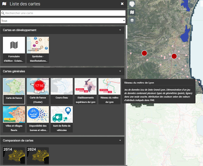Collapse the Cartes en développement section

(x=120, y=30)
